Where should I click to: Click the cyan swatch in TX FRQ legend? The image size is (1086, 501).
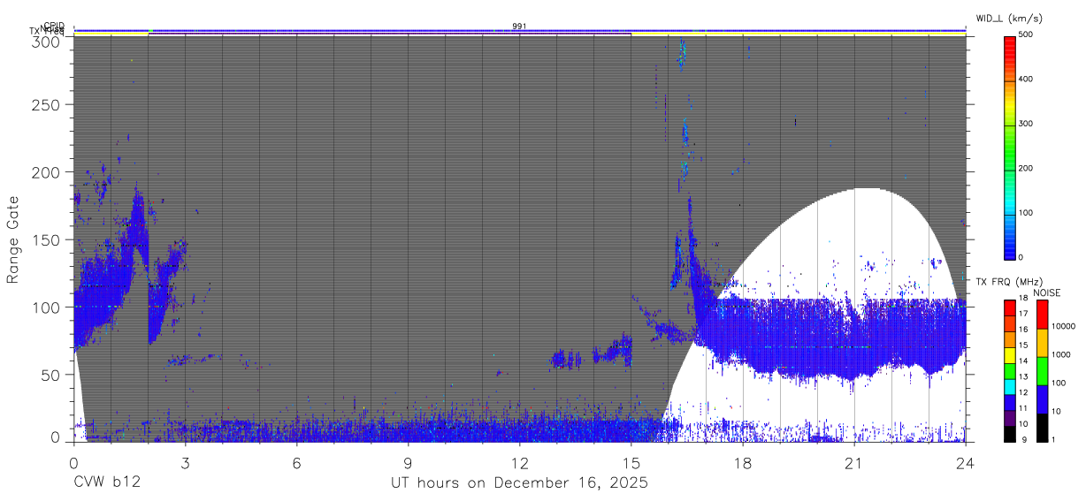[x=1010, y=386]
